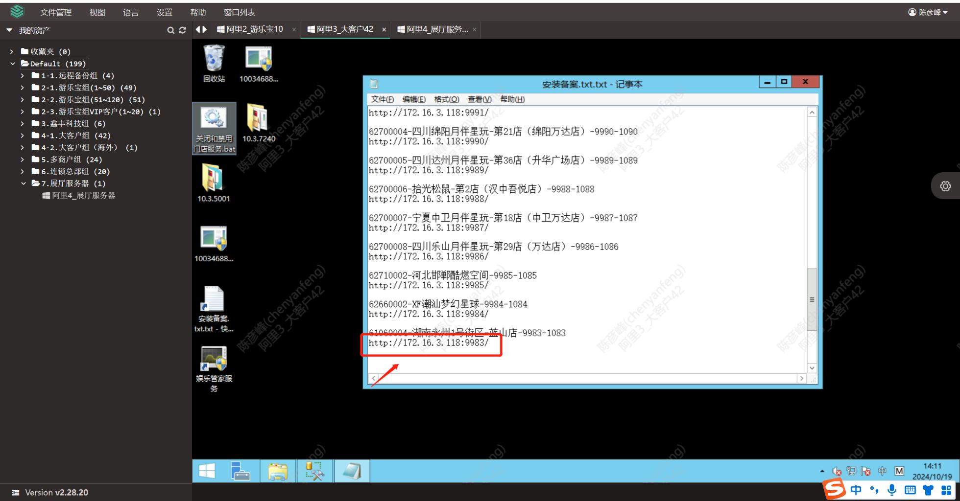Open the 阿里4_展厅服务器 asset in the tree
The width and height of the screenshot is (960, 501).
(79, 195)
